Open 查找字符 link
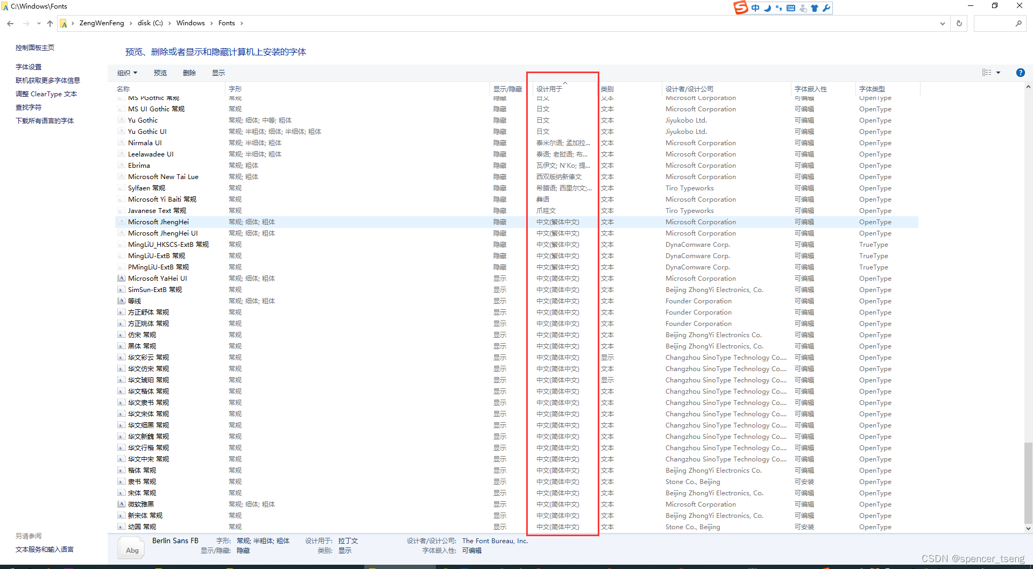This screenshot has width=1033, height=569. (29, 107)
